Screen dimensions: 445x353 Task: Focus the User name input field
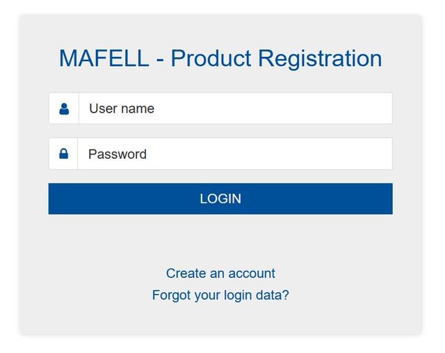[235, 108]
